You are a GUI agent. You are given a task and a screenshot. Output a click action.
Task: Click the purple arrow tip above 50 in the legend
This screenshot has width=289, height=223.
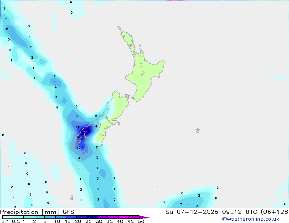[144, 217]
